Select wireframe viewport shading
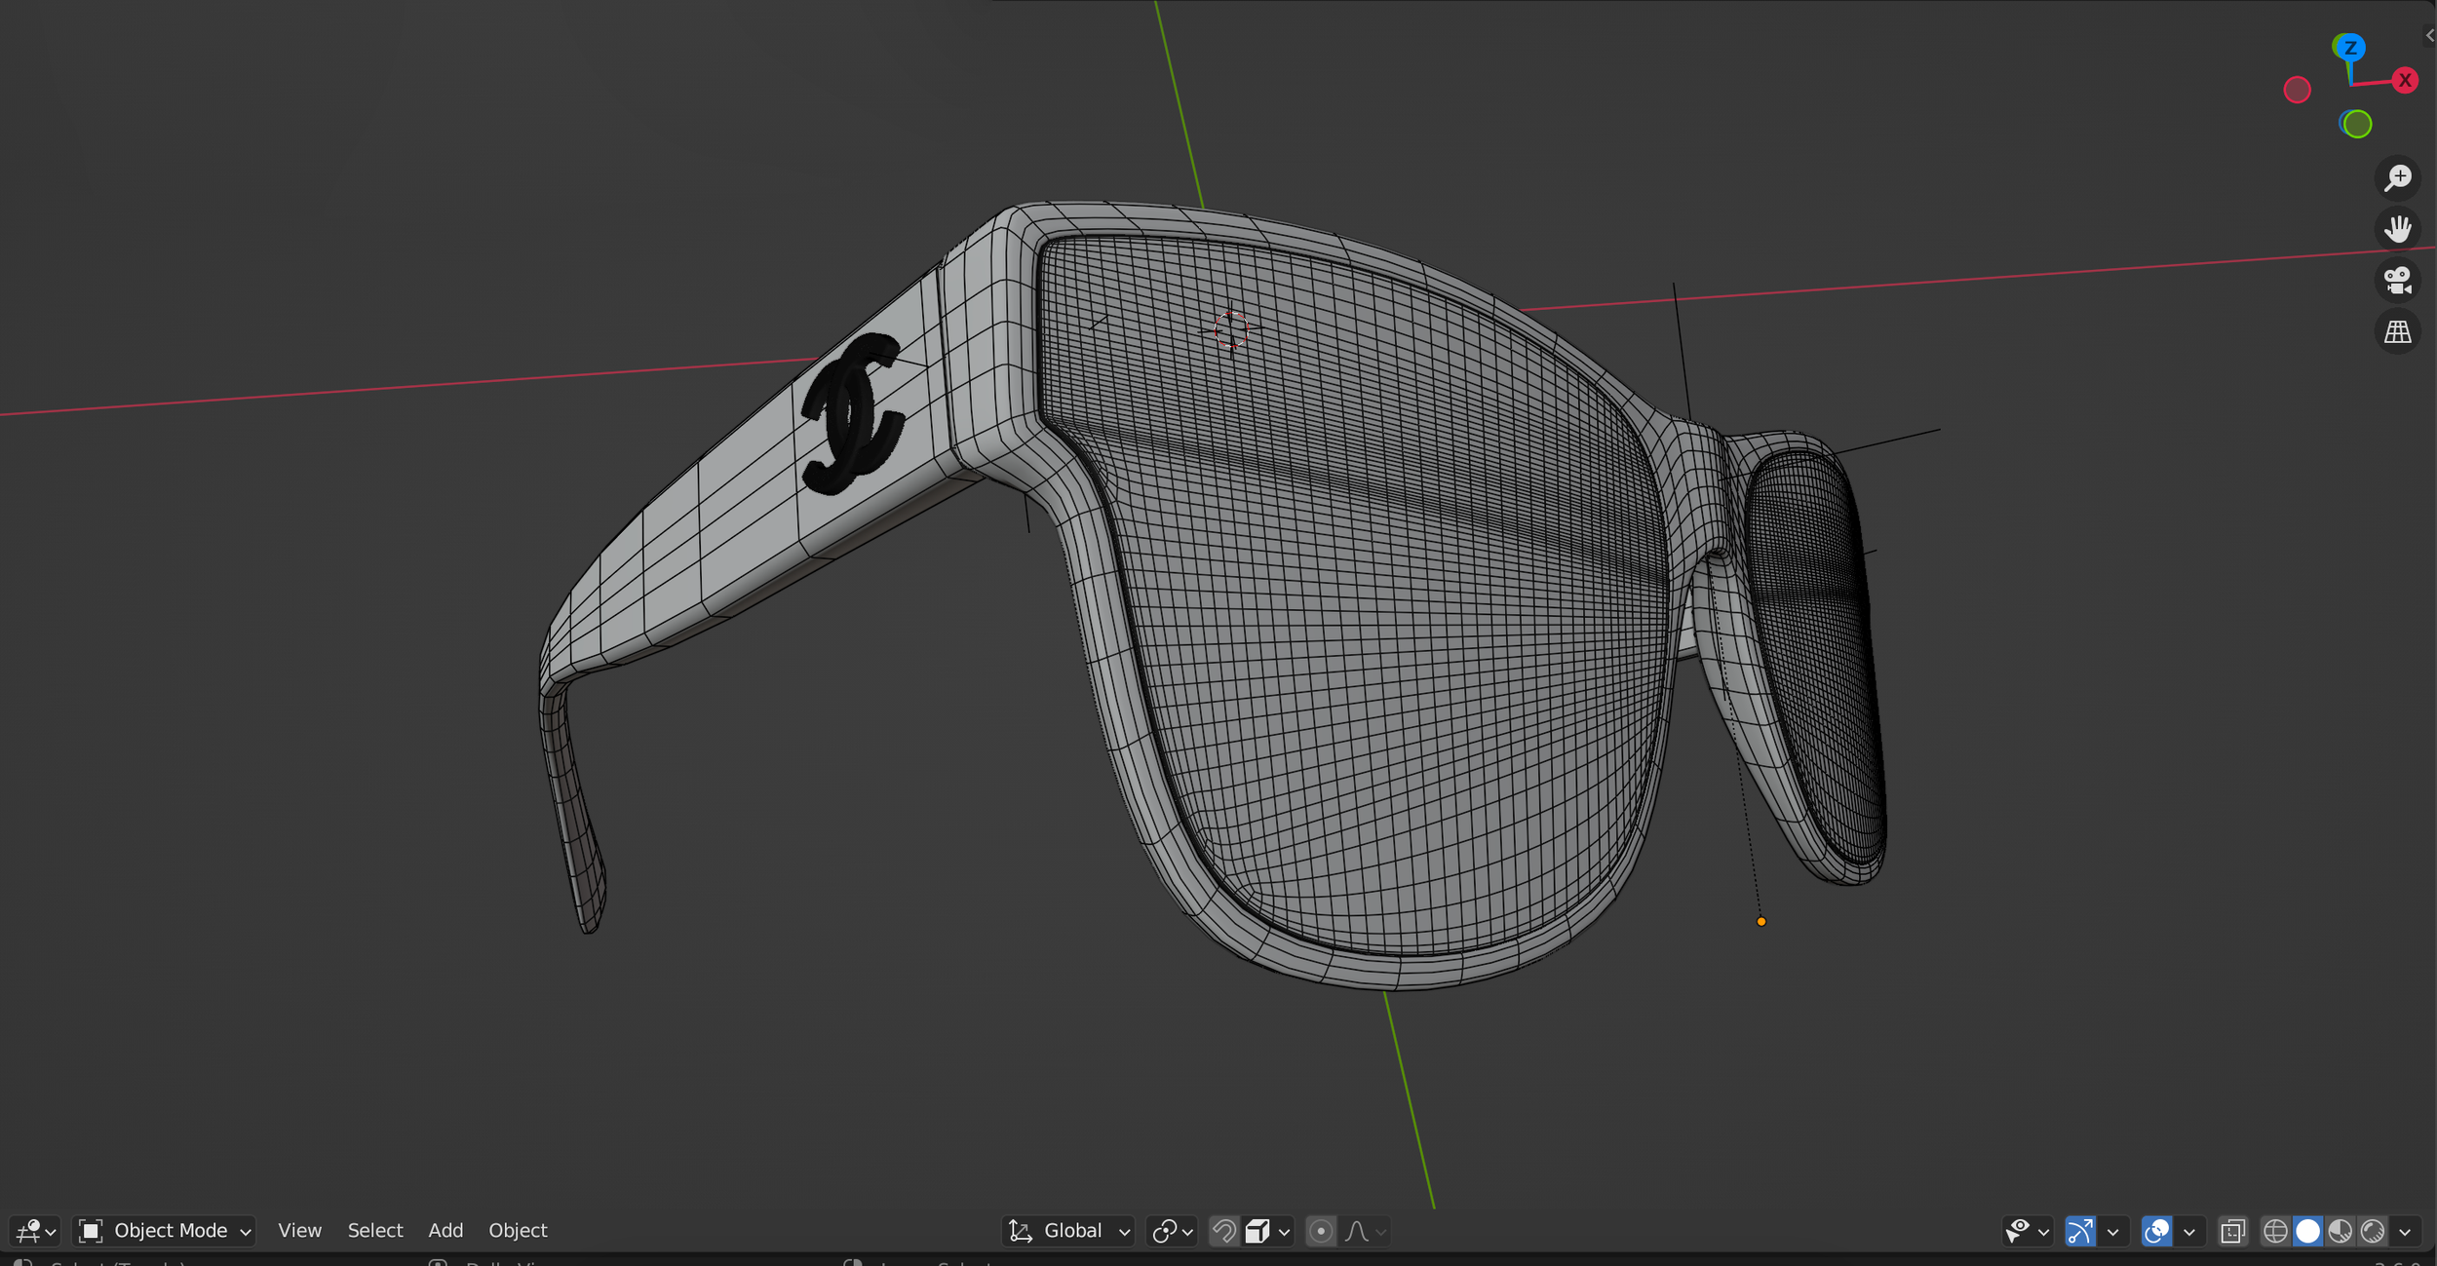This screenshot has width=2437, height=1266. point(2274,1231)
